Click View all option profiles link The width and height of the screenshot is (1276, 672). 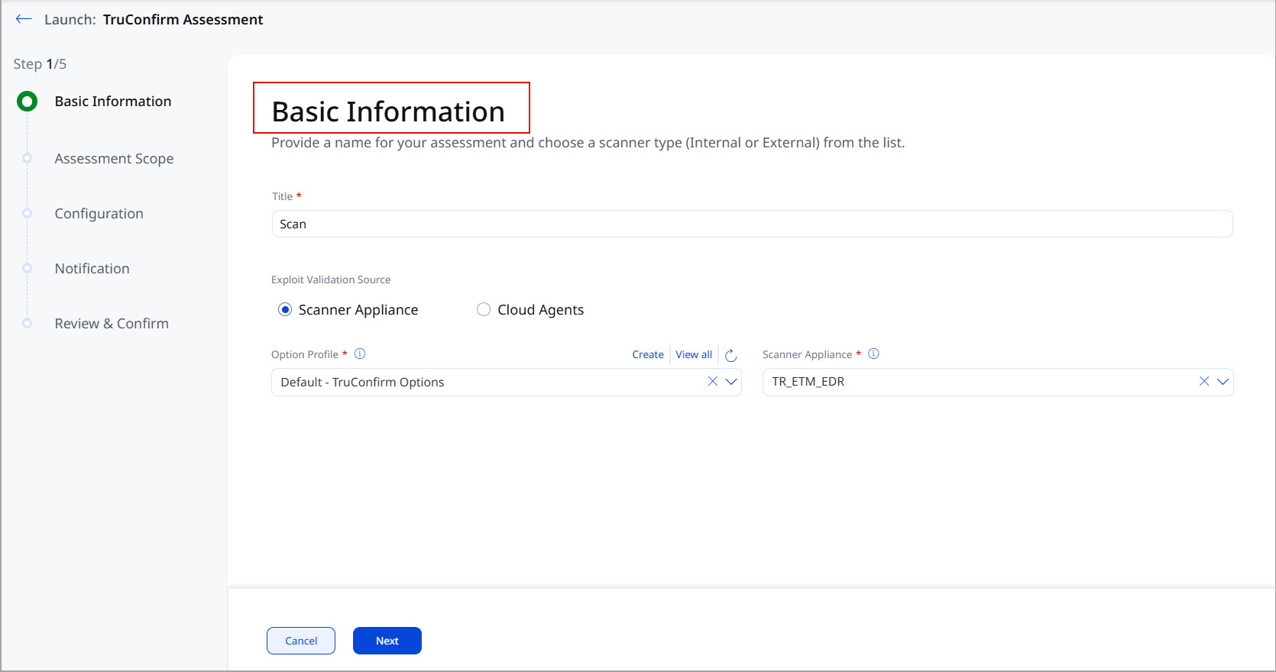coord(694,354)
